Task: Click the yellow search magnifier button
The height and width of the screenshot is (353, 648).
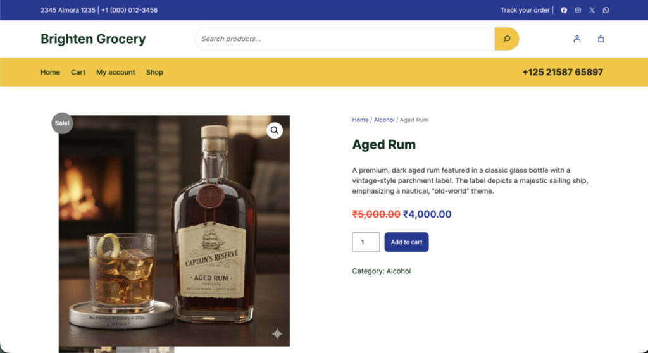Action: (506, 39)
